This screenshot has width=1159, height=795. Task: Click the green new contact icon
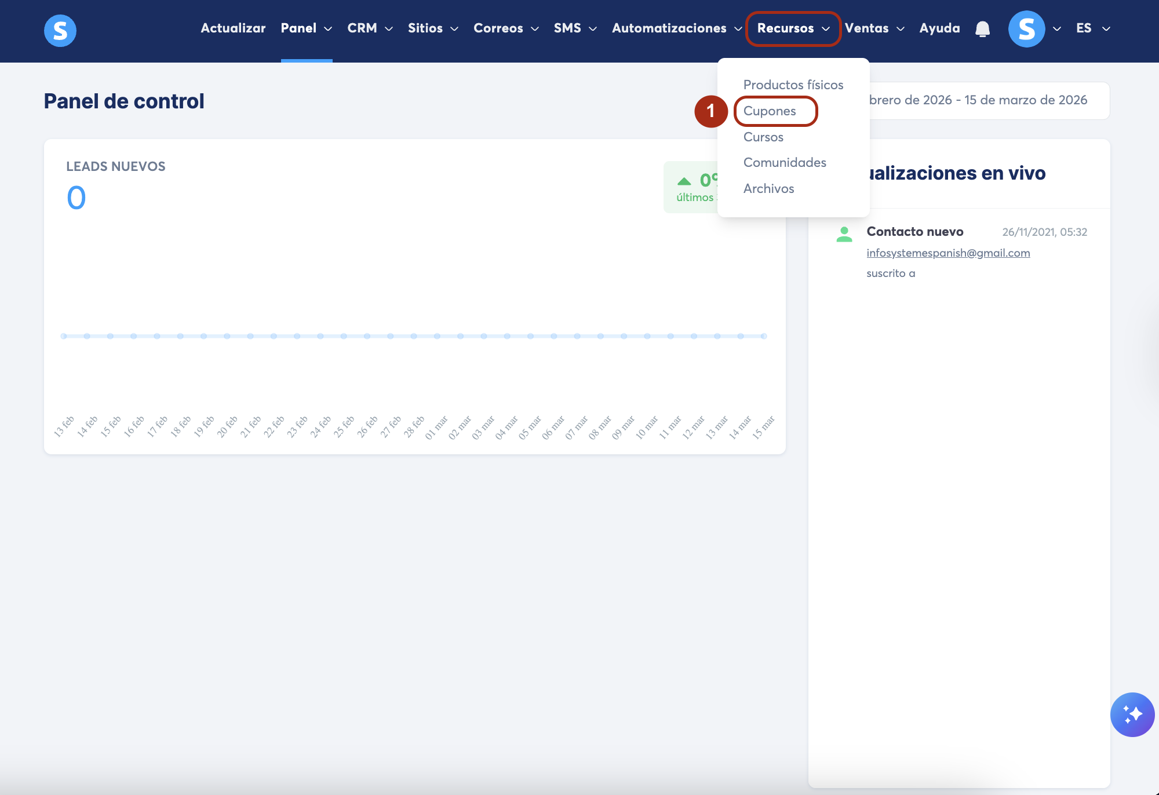point(844,234)
